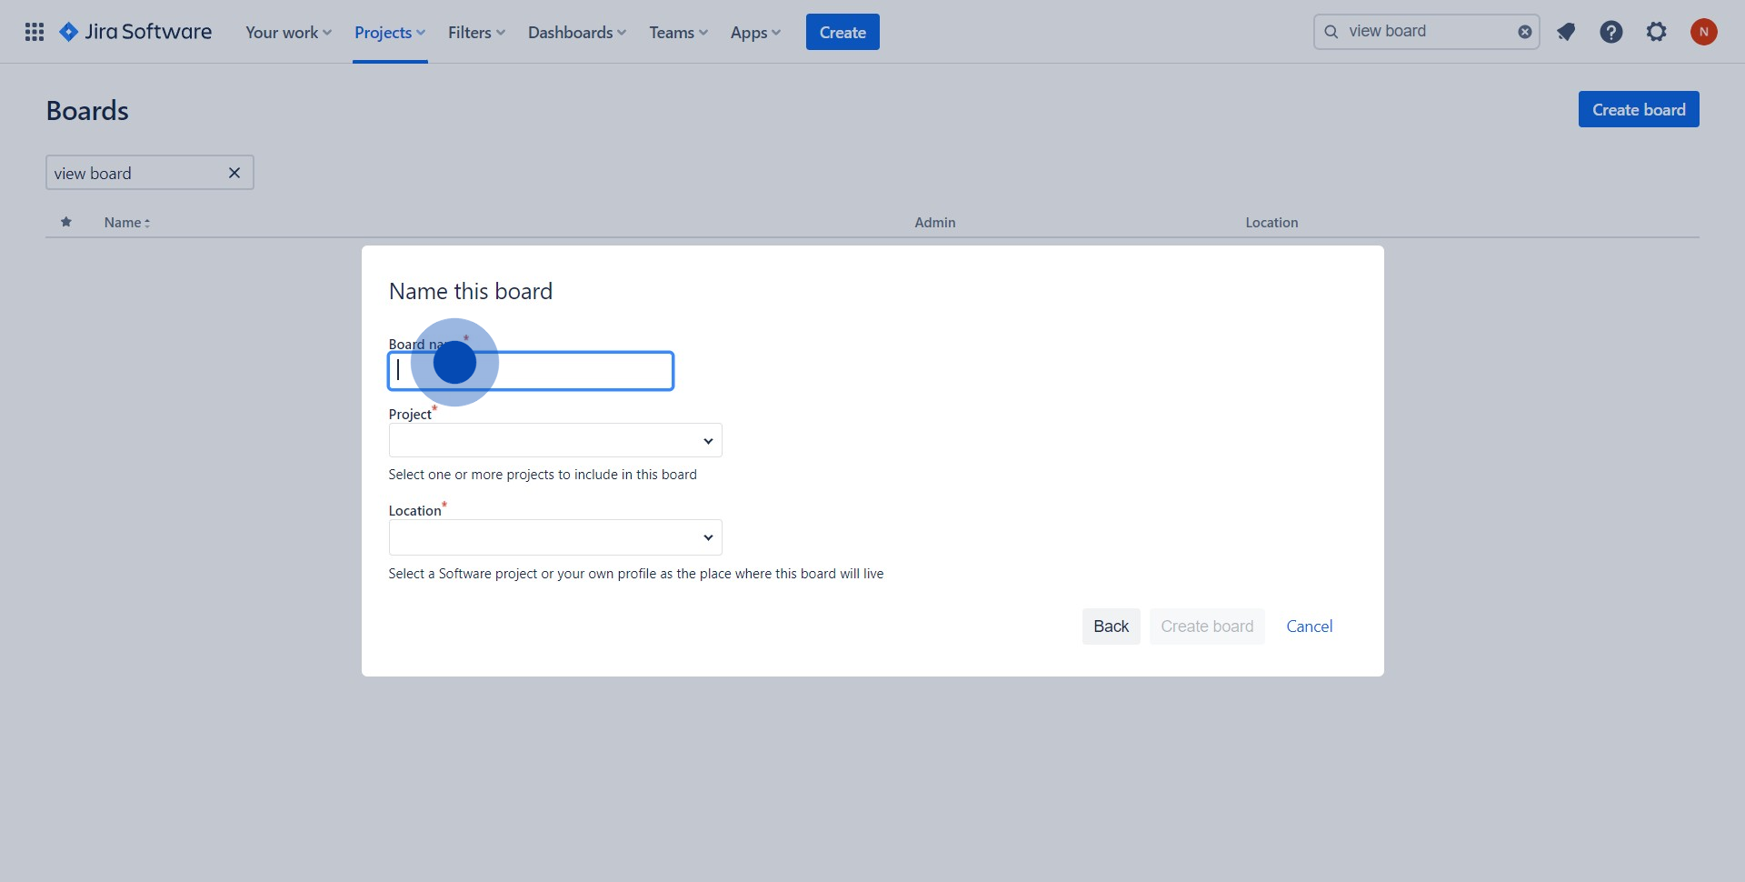
Task: Open the Projects menu
Action: 389,33
